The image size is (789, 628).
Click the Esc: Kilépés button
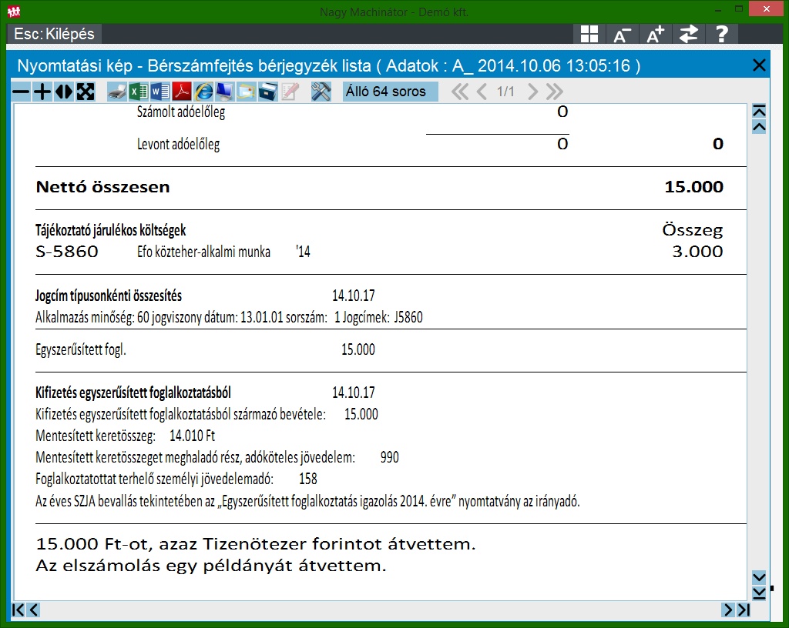click(x=54, y=34)
